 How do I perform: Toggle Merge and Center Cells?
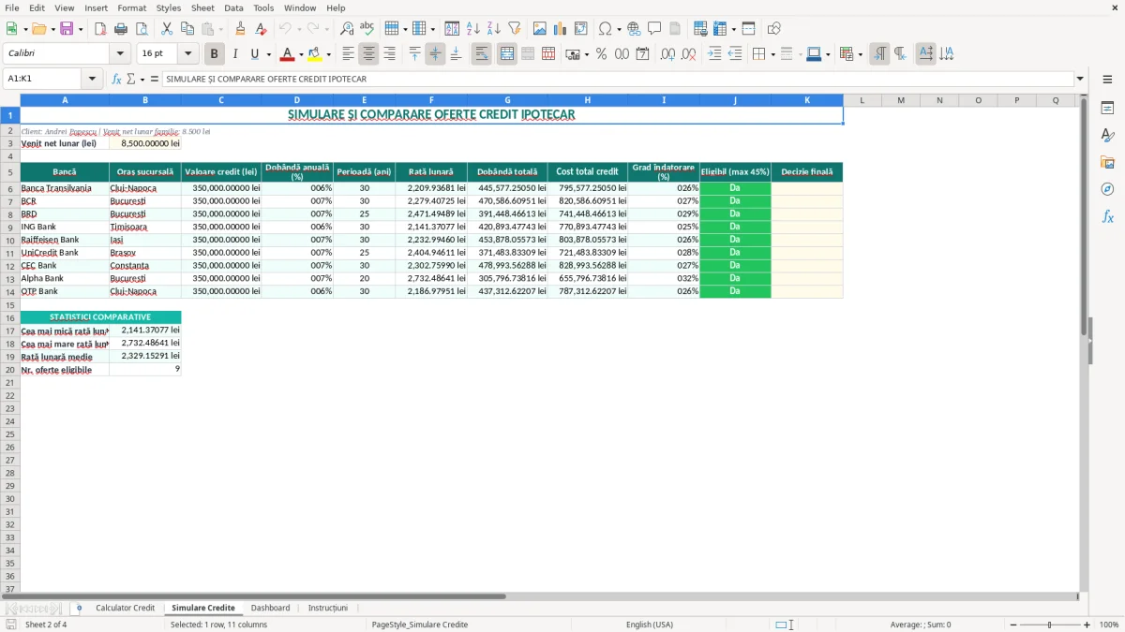coord(507,54)
